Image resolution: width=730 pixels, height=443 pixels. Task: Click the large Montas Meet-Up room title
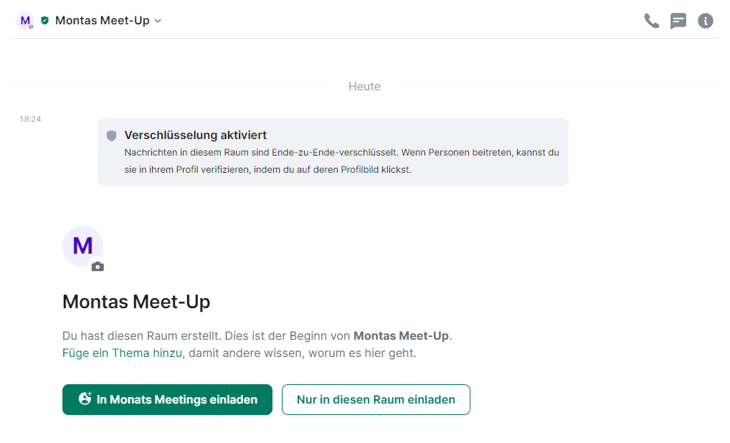tap(136, 302)
